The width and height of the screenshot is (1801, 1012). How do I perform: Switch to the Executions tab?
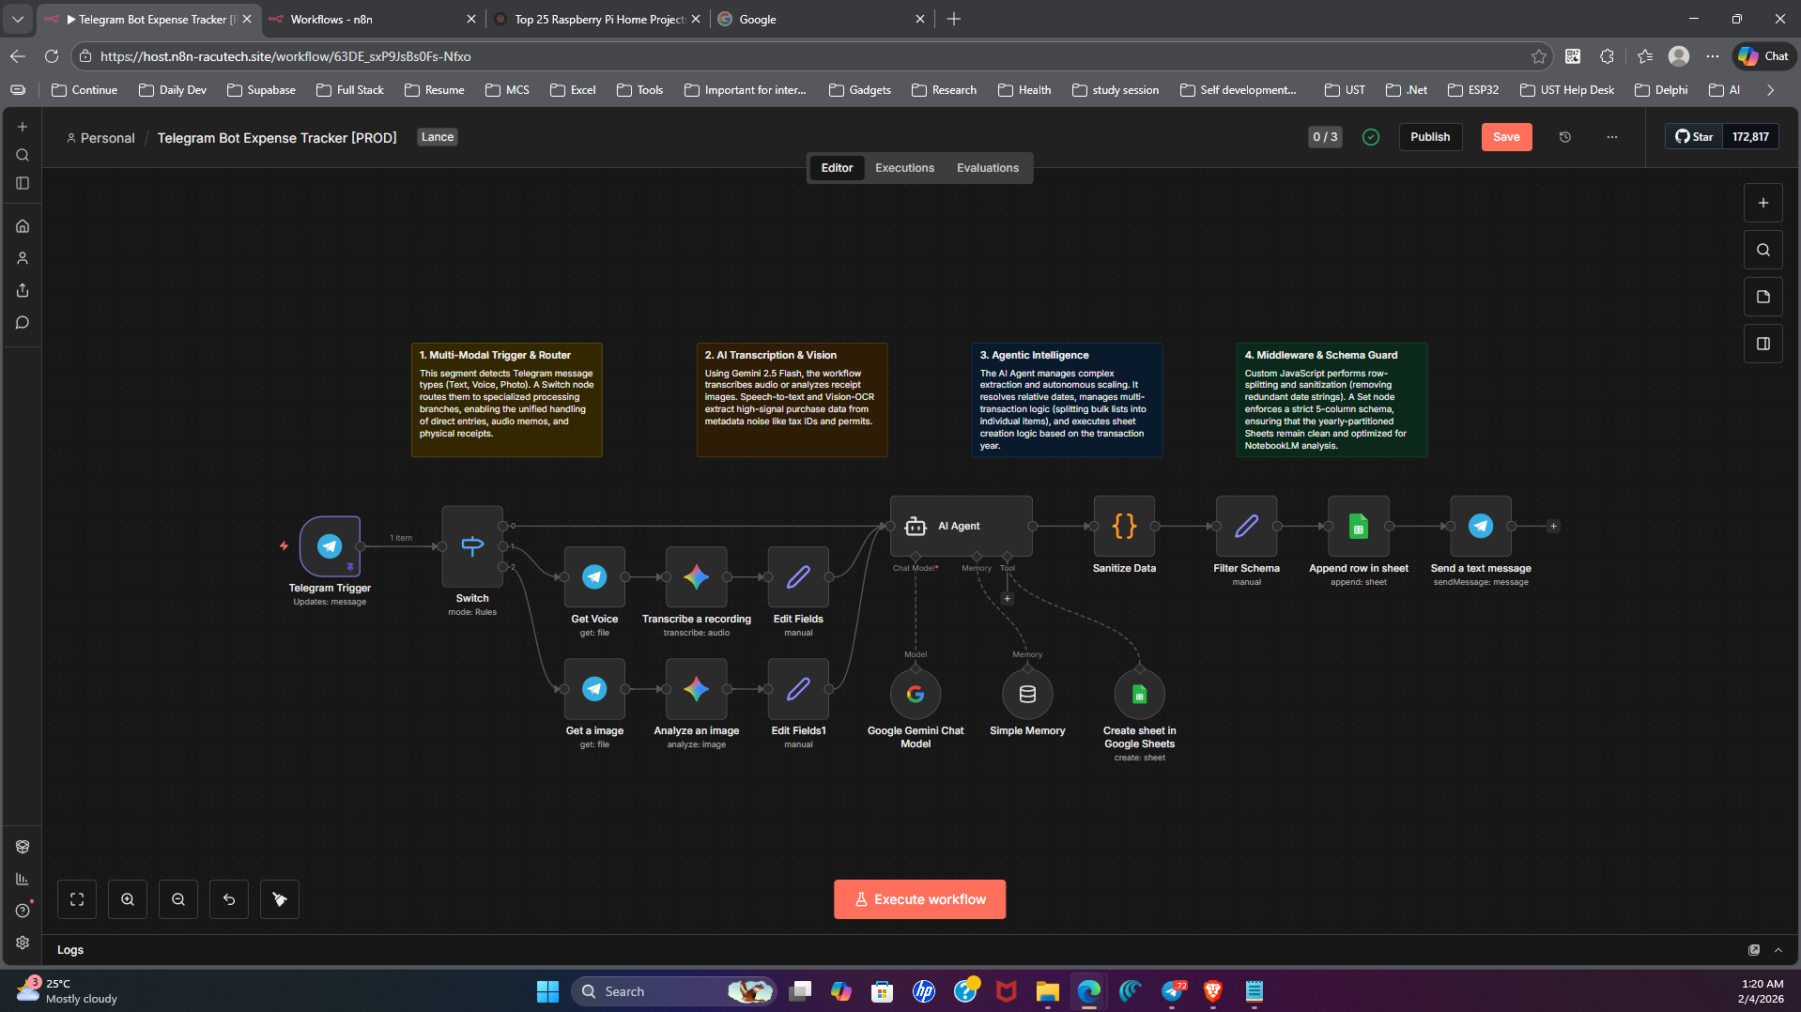coord(904,168)
